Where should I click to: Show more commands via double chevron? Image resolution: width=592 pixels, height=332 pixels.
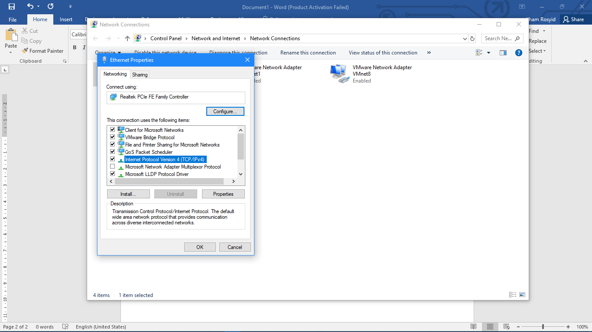coord(429,53)
